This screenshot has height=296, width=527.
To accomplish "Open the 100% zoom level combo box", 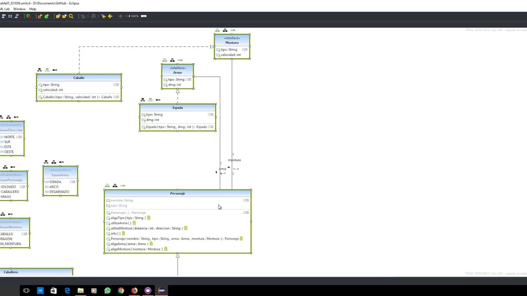I will (x=133, y=16).
